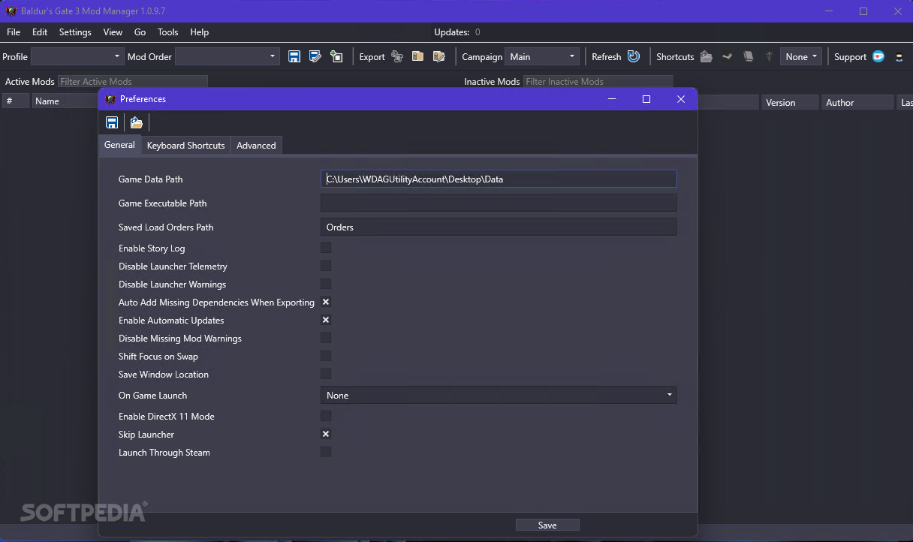The image size is (913, 542).
Task: Click the Game Executable Path field
Action: click(499, 203)
